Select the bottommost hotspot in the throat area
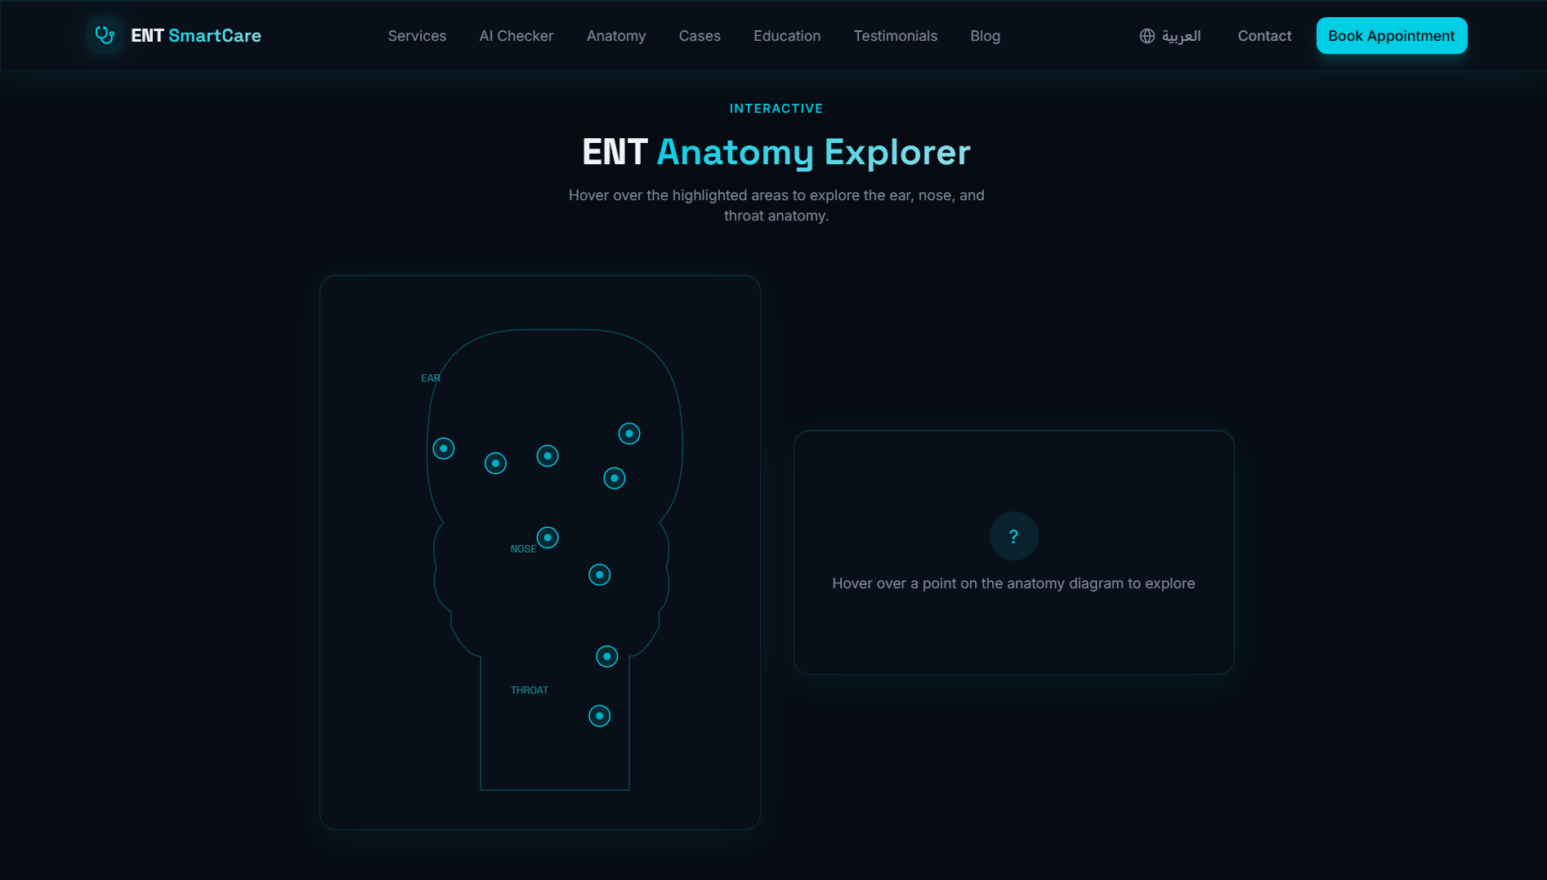 pyautogui.click(x=600, y=716)
